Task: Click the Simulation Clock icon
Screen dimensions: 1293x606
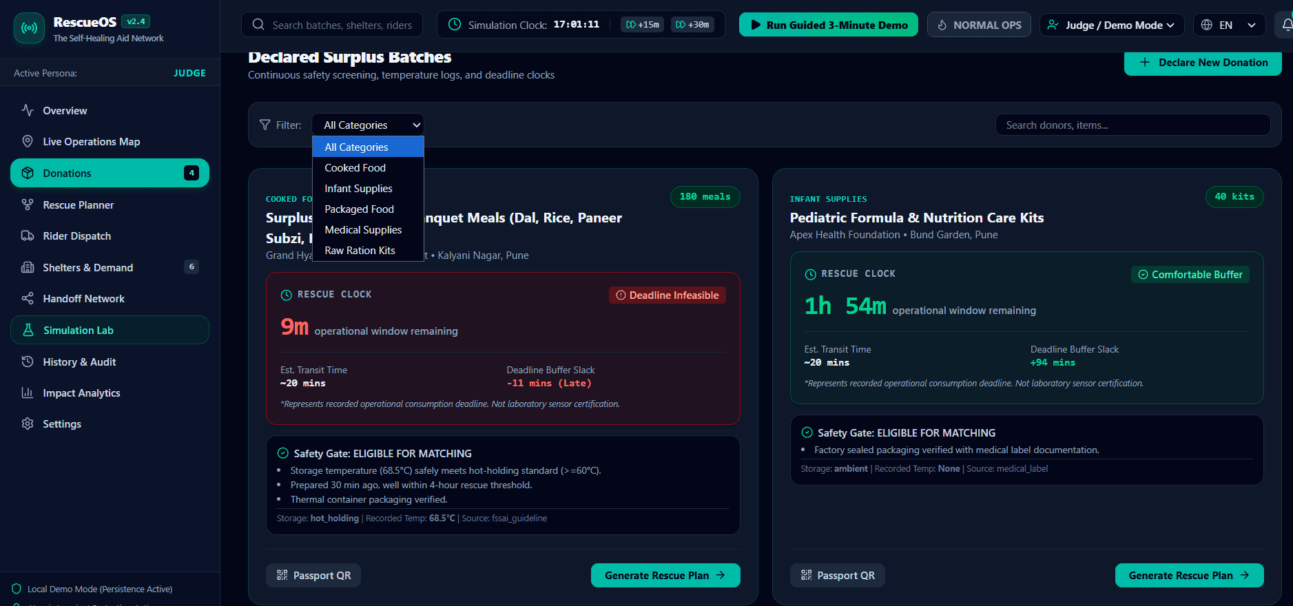Action: click(455, 25)
